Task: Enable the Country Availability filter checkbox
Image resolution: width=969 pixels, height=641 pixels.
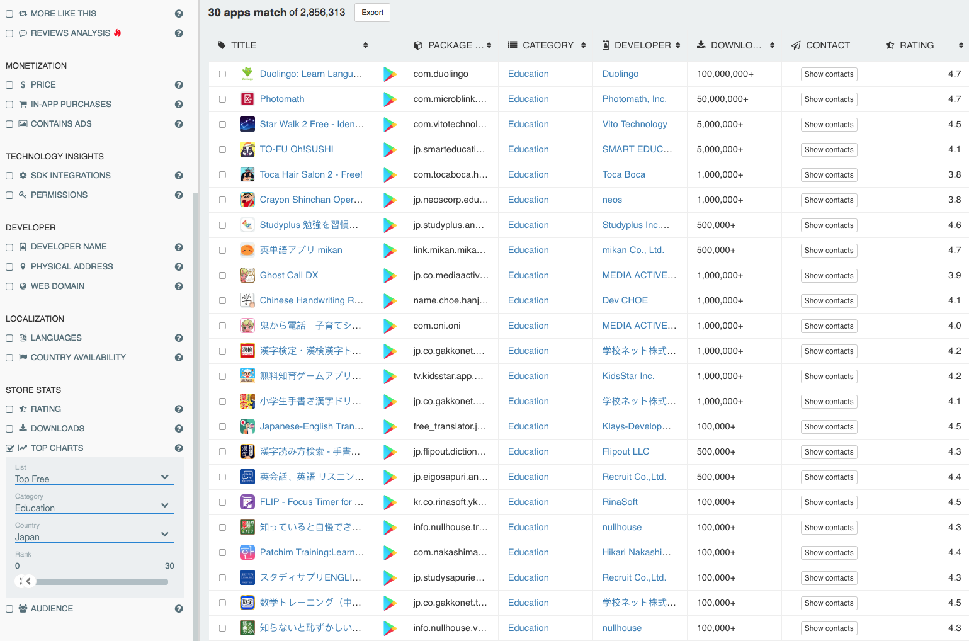Action: [x=9, y=358]
